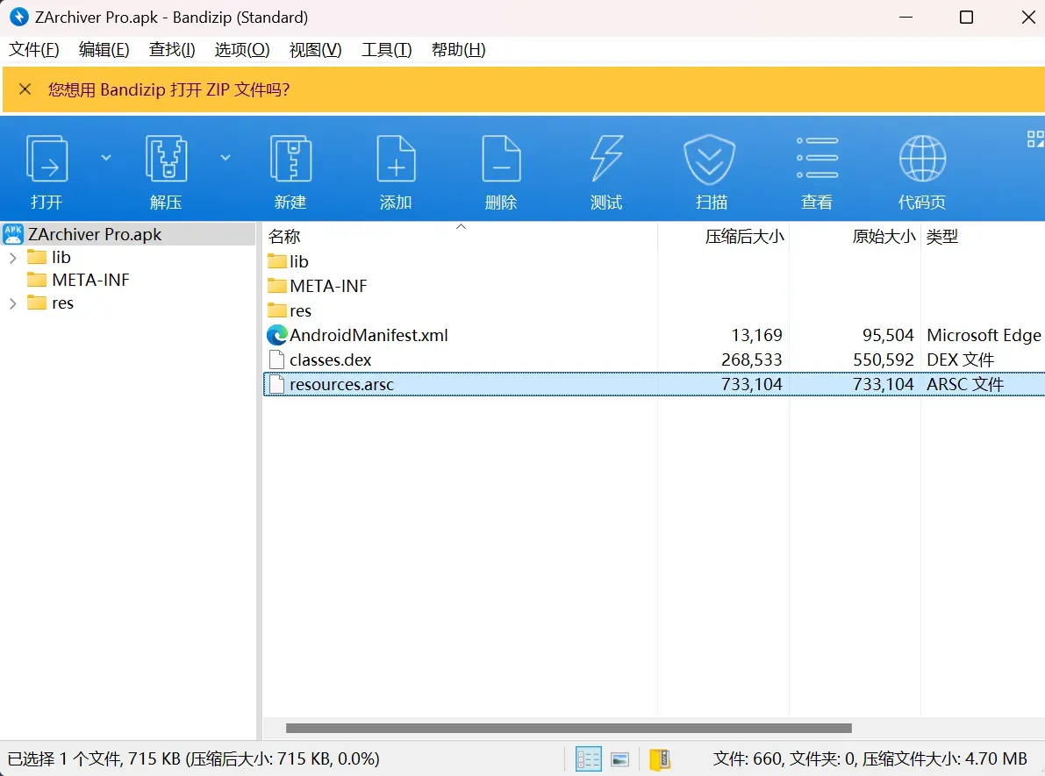The width and height of the screenshot is (1045, 776).
Task: Switch to details view icon in status bar
Action: pyautogui.click(x=589, y=758)
